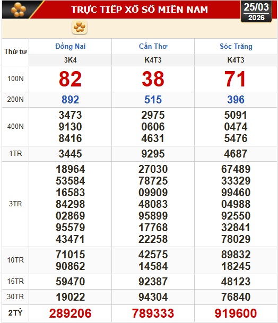Open the Cần Thơ province link

click(153, 46)
